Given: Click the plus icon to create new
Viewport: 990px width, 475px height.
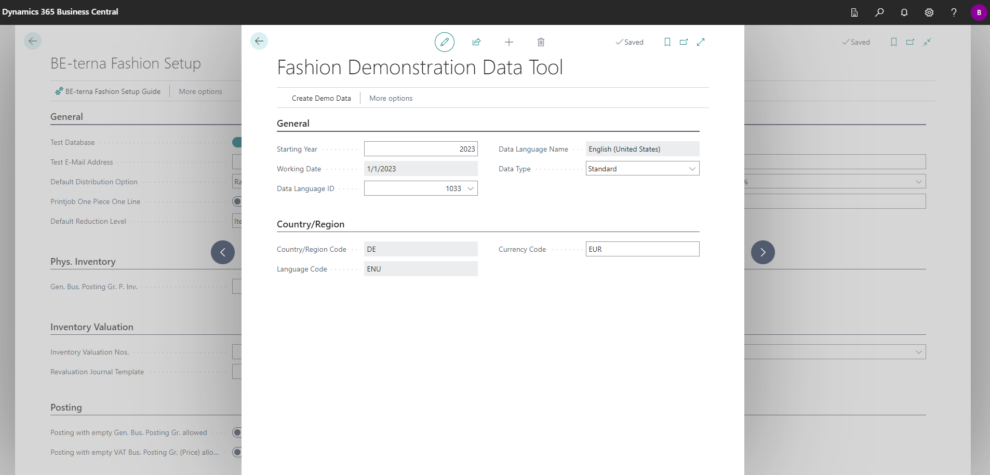Looking at the screenshot, I should [509, 42].
